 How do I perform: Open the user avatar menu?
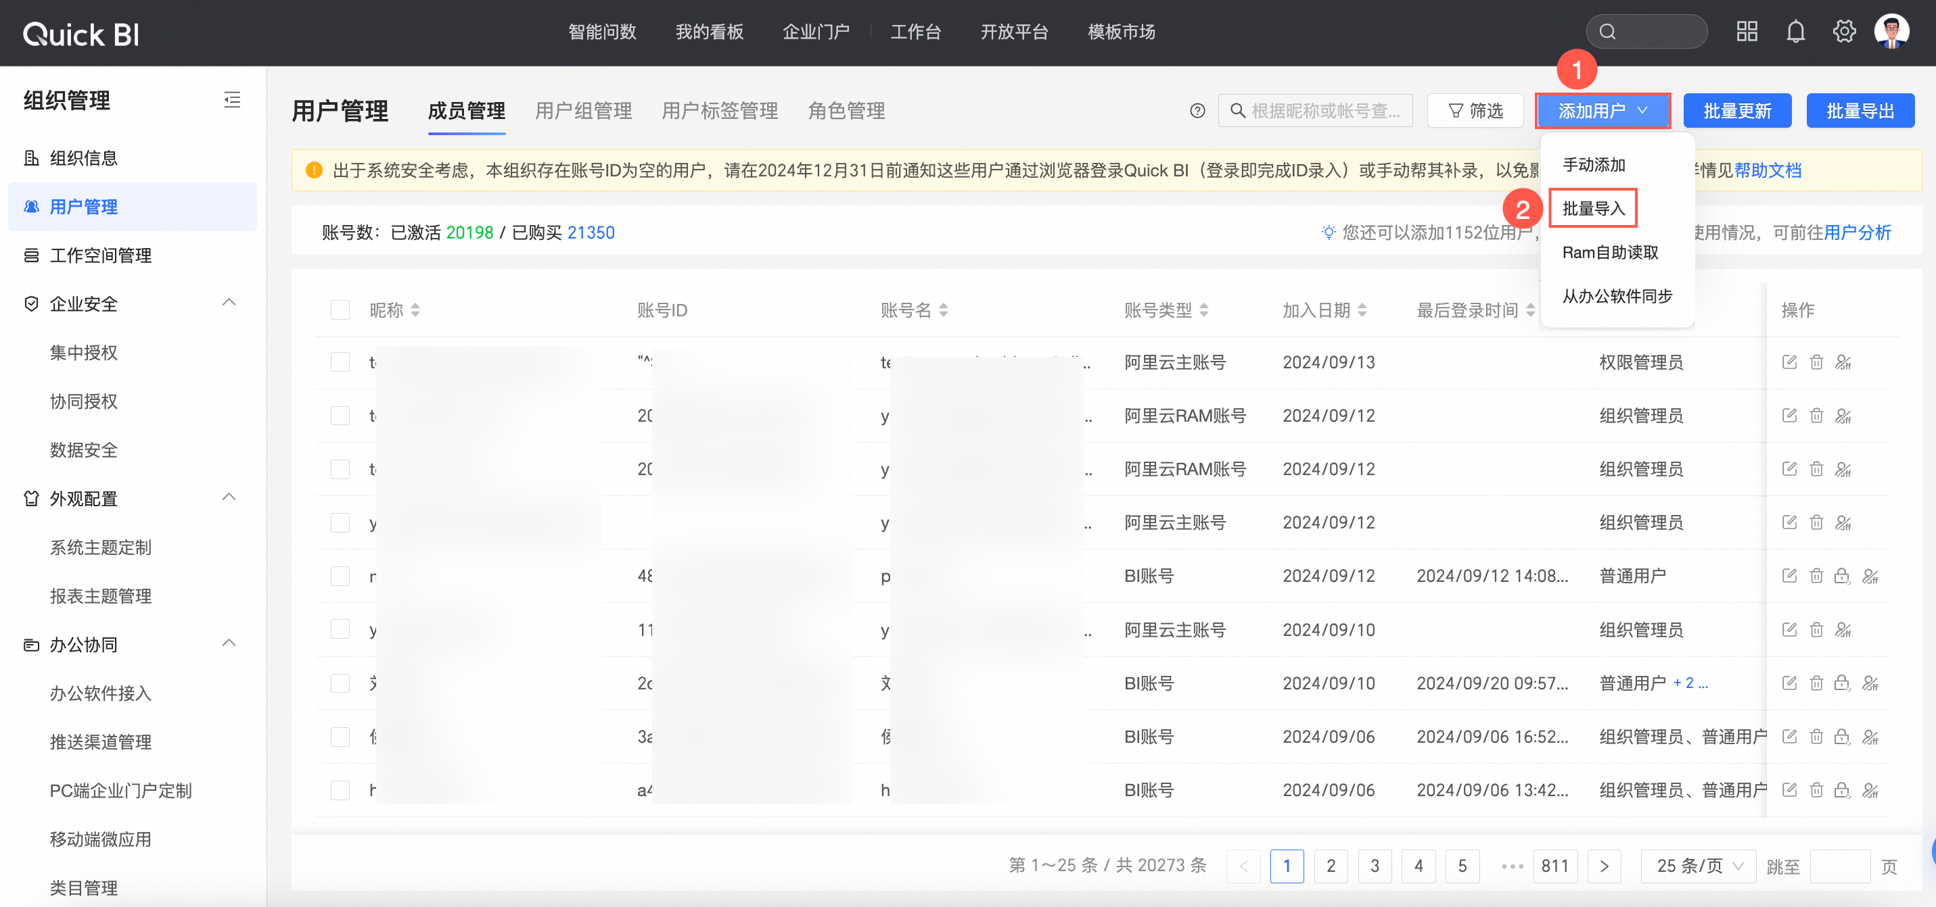pyautogui.click(x=1891, y=32)
